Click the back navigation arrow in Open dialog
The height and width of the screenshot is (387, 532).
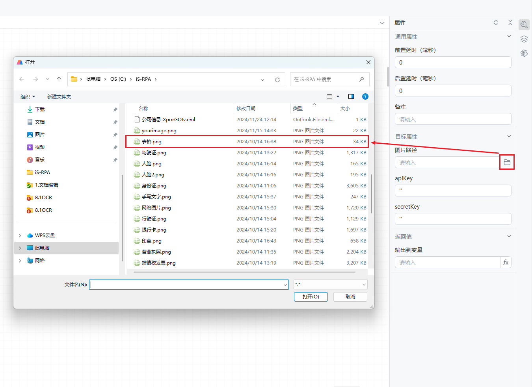pyautogui.click(x=22, y=79)
